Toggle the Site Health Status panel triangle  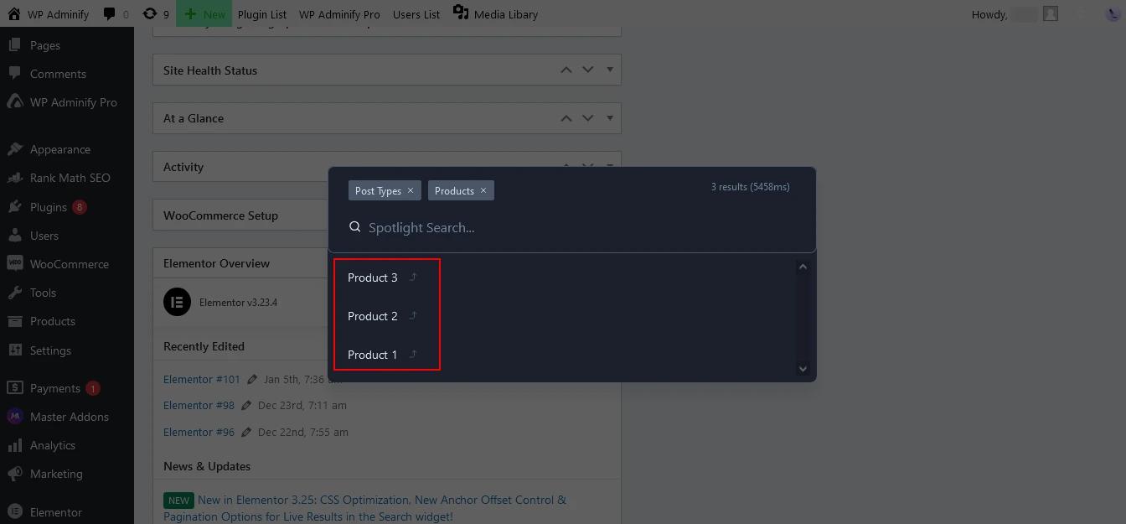[610, 70]
